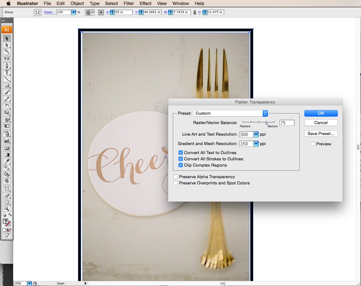
Task: Check the Preview option
Action: tap(312, 144)
